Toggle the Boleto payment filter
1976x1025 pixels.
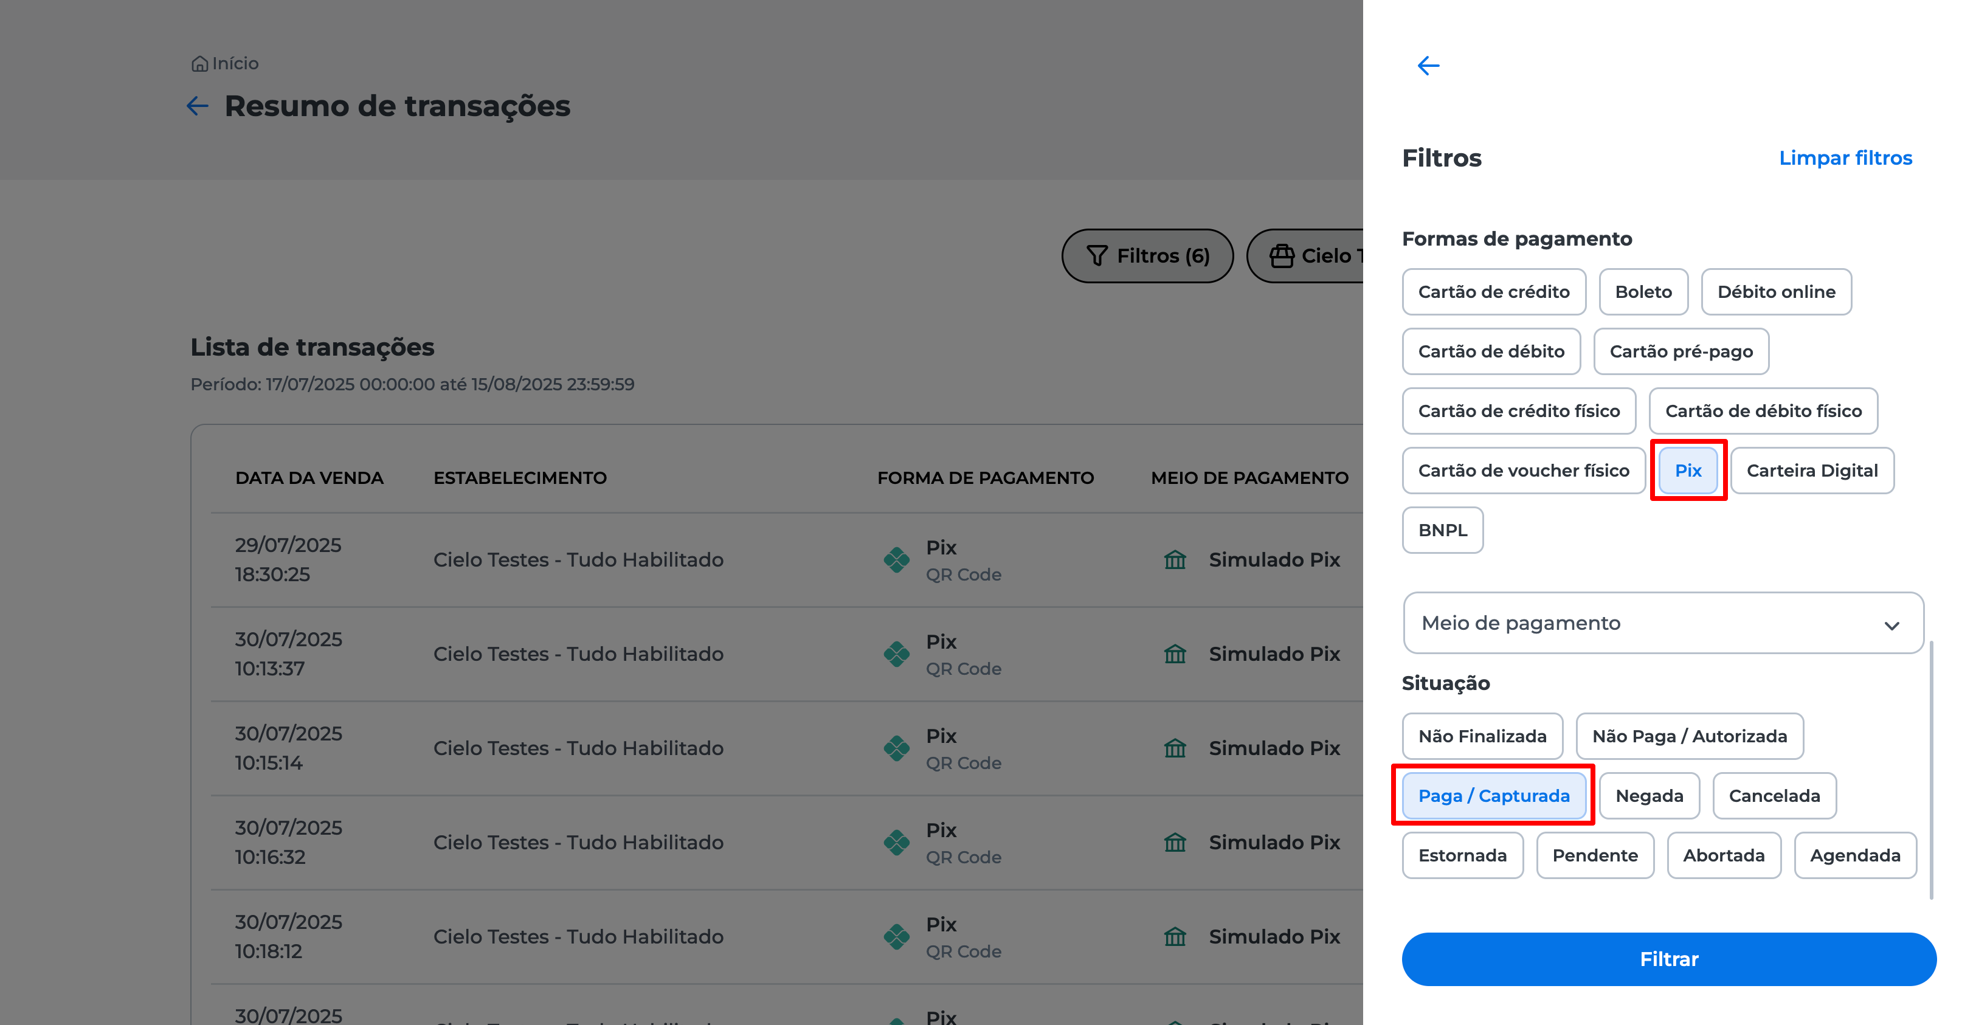1643,292
